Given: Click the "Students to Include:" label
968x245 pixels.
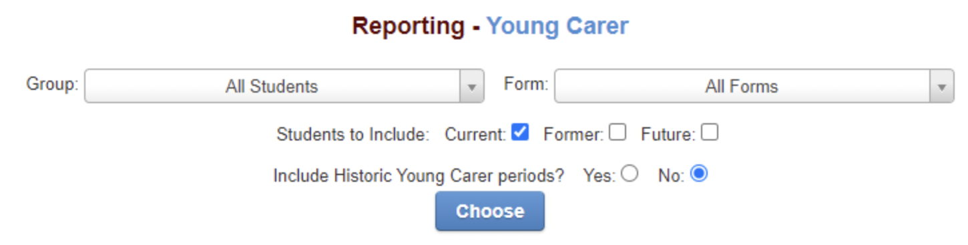Looking at the screenshot, I should pyautogui.click(x=352, y=134).
